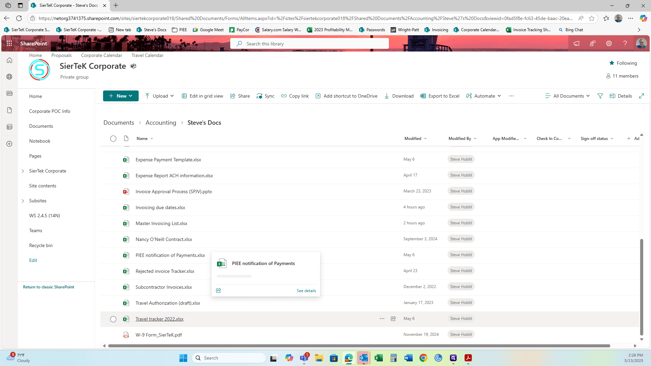Open Adobe Acrobat from taskbar
Image resolution: width=651 pixels, height=366 pixels.
pos(468,358)
